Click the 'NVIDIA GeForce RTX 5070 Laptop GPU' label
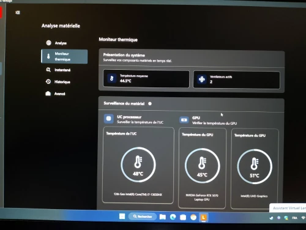This screenshot has width=306, height=230. tap(202, 198)
